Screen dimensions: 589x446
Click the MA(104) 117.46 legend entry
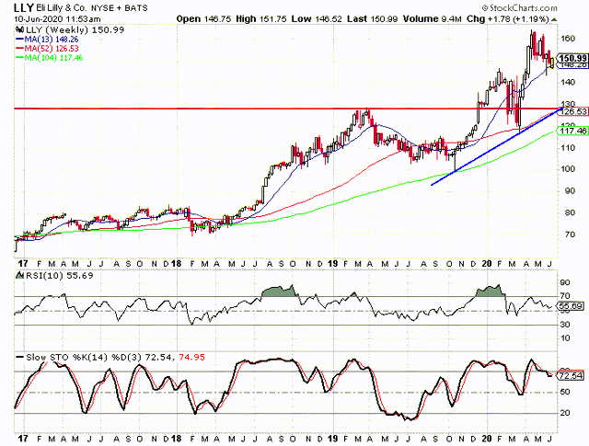(x=49, y=58)
